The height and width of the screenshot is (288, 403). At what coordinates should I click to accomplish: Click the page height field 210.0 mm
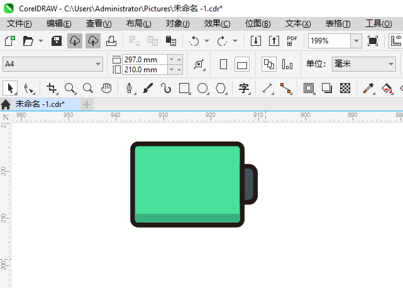[145, 70]
